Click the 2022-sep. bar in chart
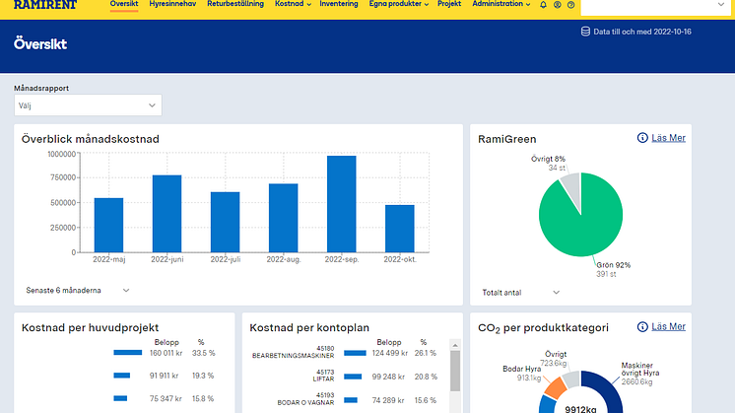The width and height of the screenshot is (735, 413). (341, 204)
